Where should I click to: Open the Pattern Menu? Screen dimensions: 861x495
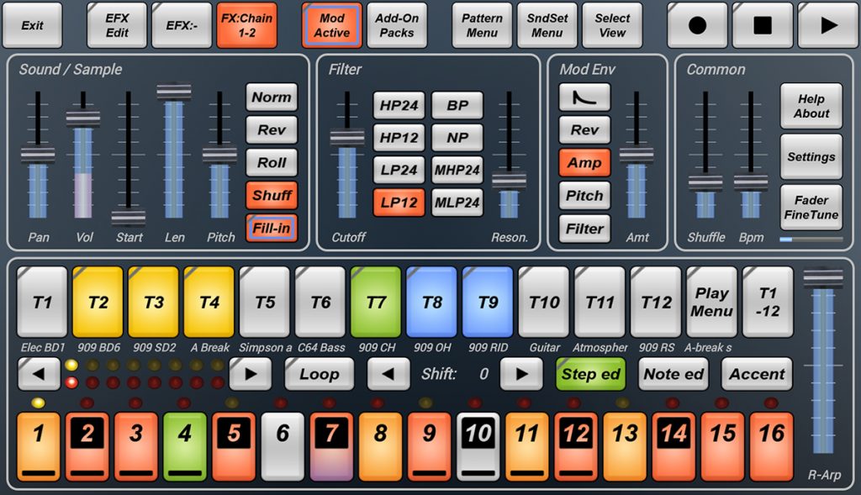(x=482, y=25)
